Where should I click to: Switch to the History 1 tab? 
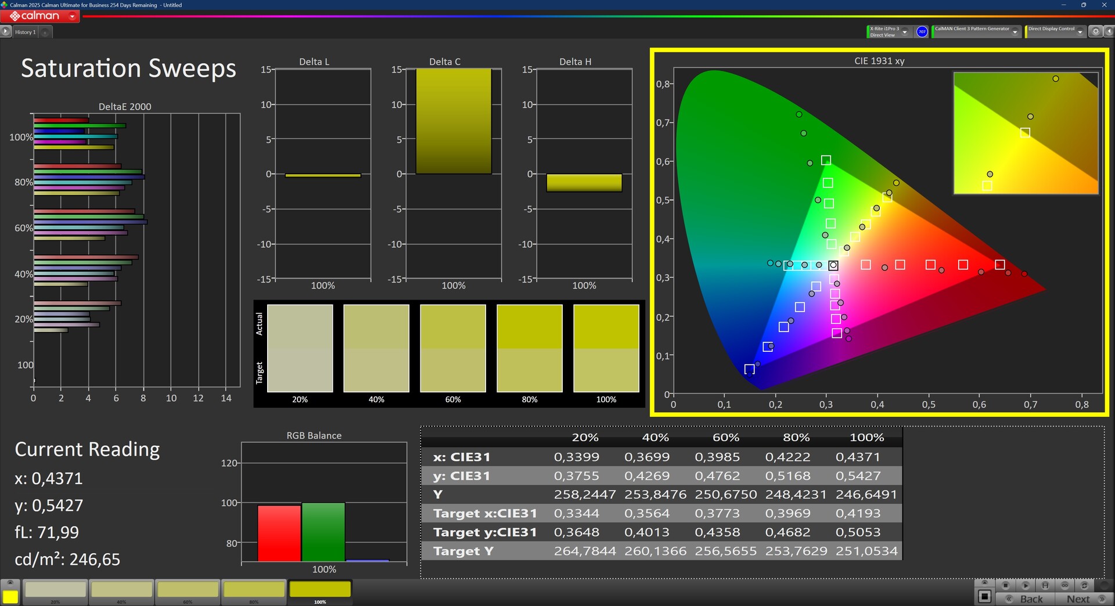(25, 33)
